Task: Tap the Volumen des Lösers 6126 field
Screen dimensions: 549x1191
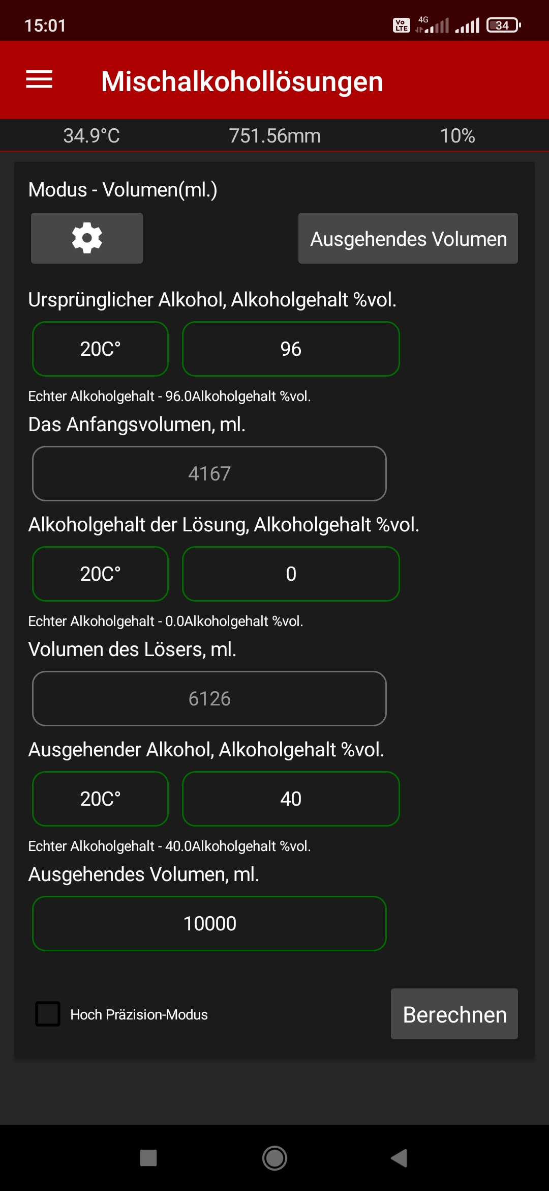Action: (x=209, y=699)
